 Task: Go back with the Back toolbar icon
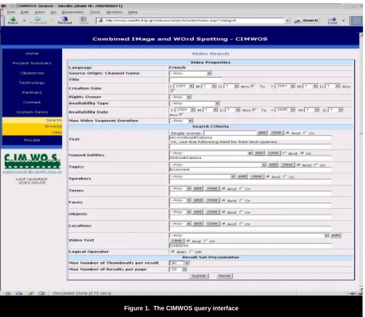pyautogui.click(x=13, y=21)
